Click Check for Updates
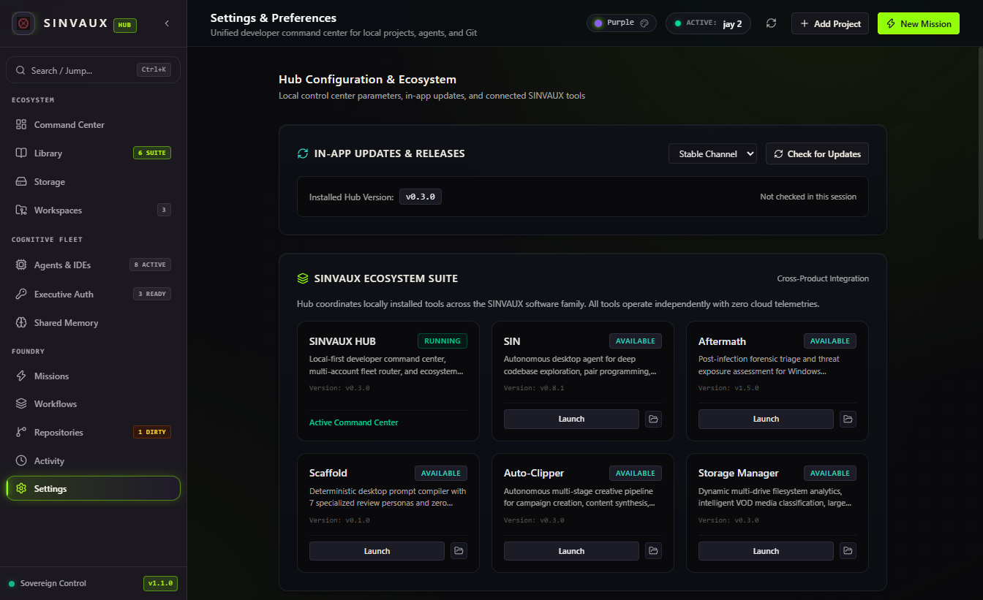Image resolution: width=983 pixels, height=600 pixels. point(817,154)
